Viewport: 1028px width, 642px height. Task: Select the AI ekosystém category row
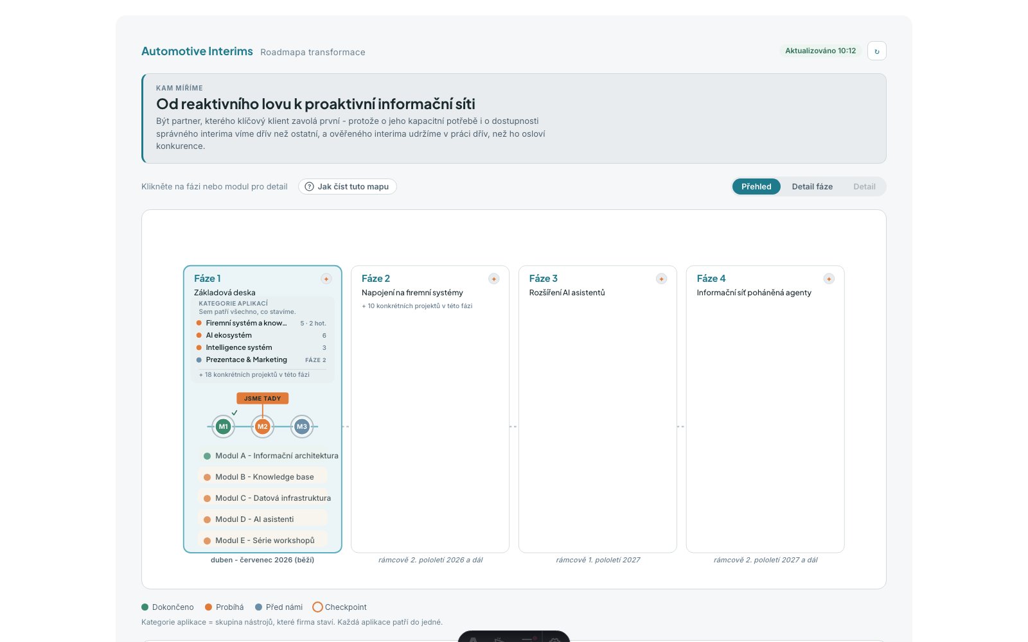click(261, 335)
